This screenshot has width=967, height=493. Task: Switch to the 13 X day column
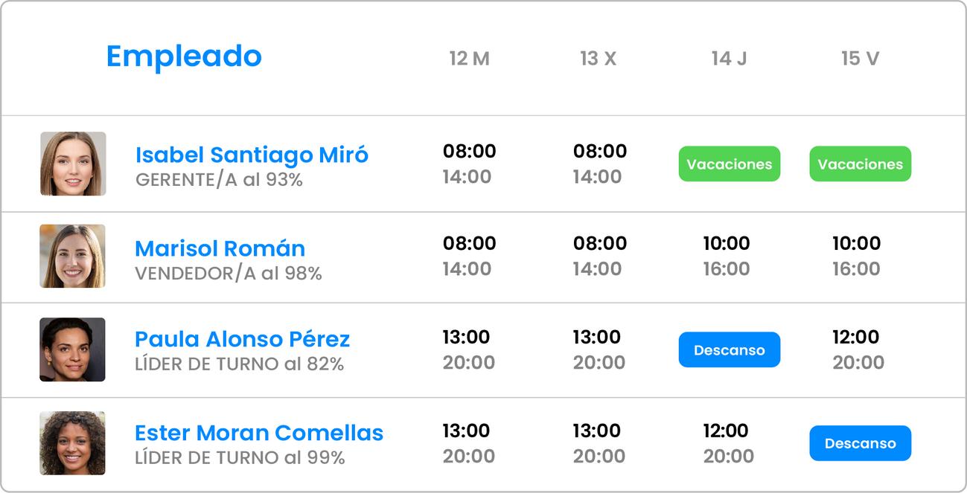point(598,59)
